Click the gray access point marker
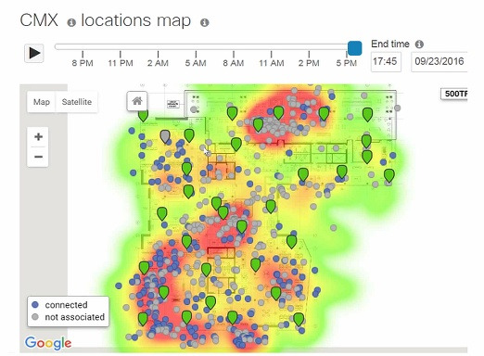The height and width of the screenshot is (356, 484). pos(165,136)
